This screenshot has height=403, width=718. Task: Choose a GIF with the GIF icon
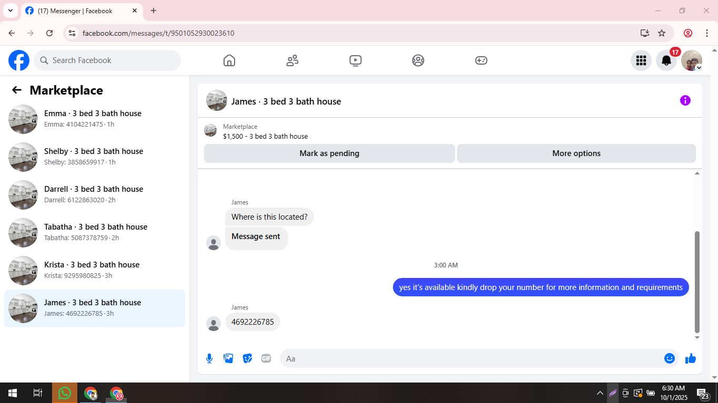[266, 358]
